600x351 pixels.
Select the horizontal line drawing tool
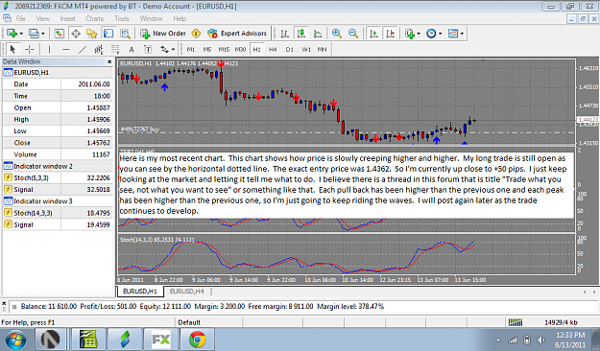[66, 49]
